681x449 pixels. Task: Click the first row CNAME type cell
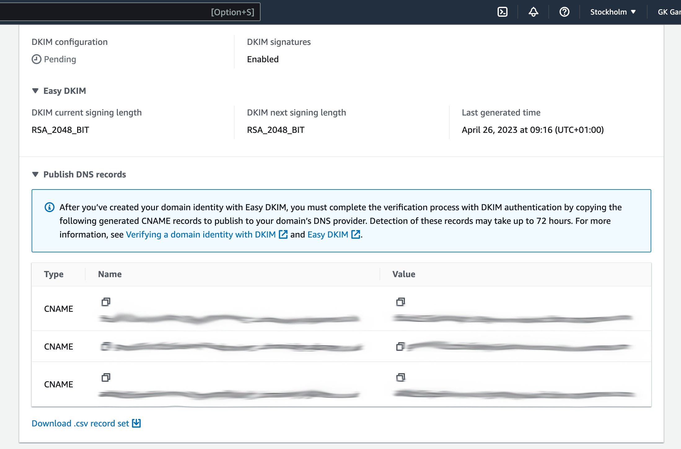59,309
